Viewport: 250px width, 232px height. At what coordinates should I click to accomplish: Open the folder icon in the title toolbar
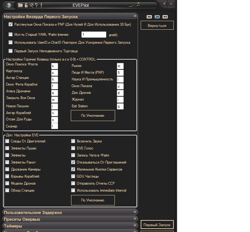[x=20, y=5]
